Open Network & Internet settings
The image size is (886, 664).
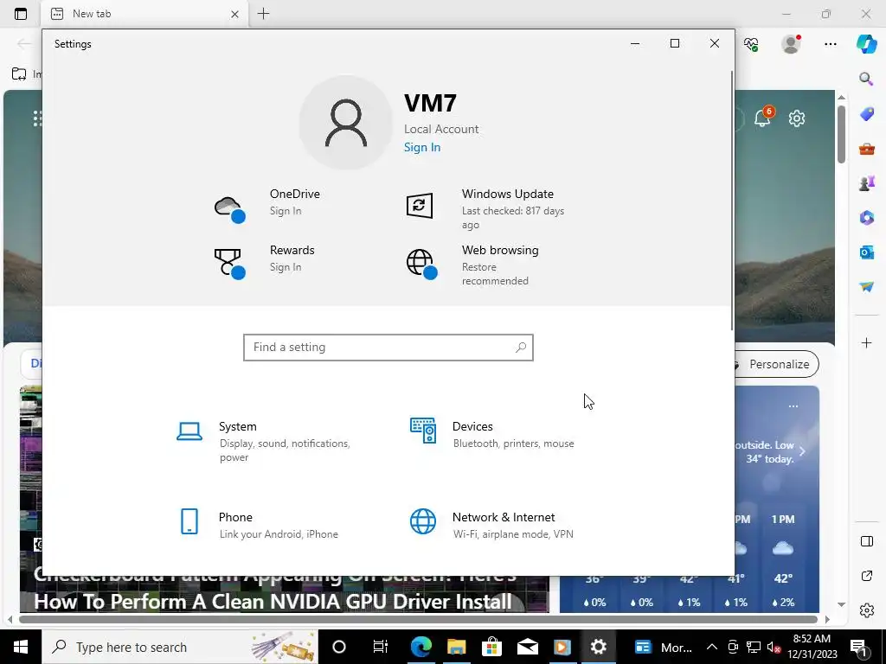coord(491,525)
